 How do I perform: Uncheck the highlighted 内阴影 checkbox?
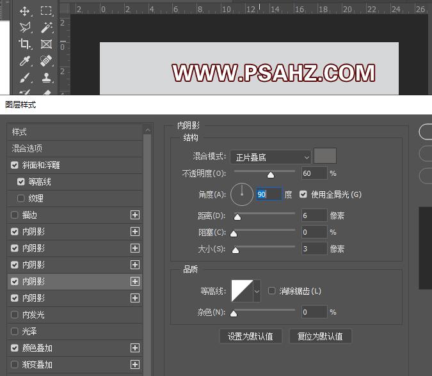coord(14,281)
